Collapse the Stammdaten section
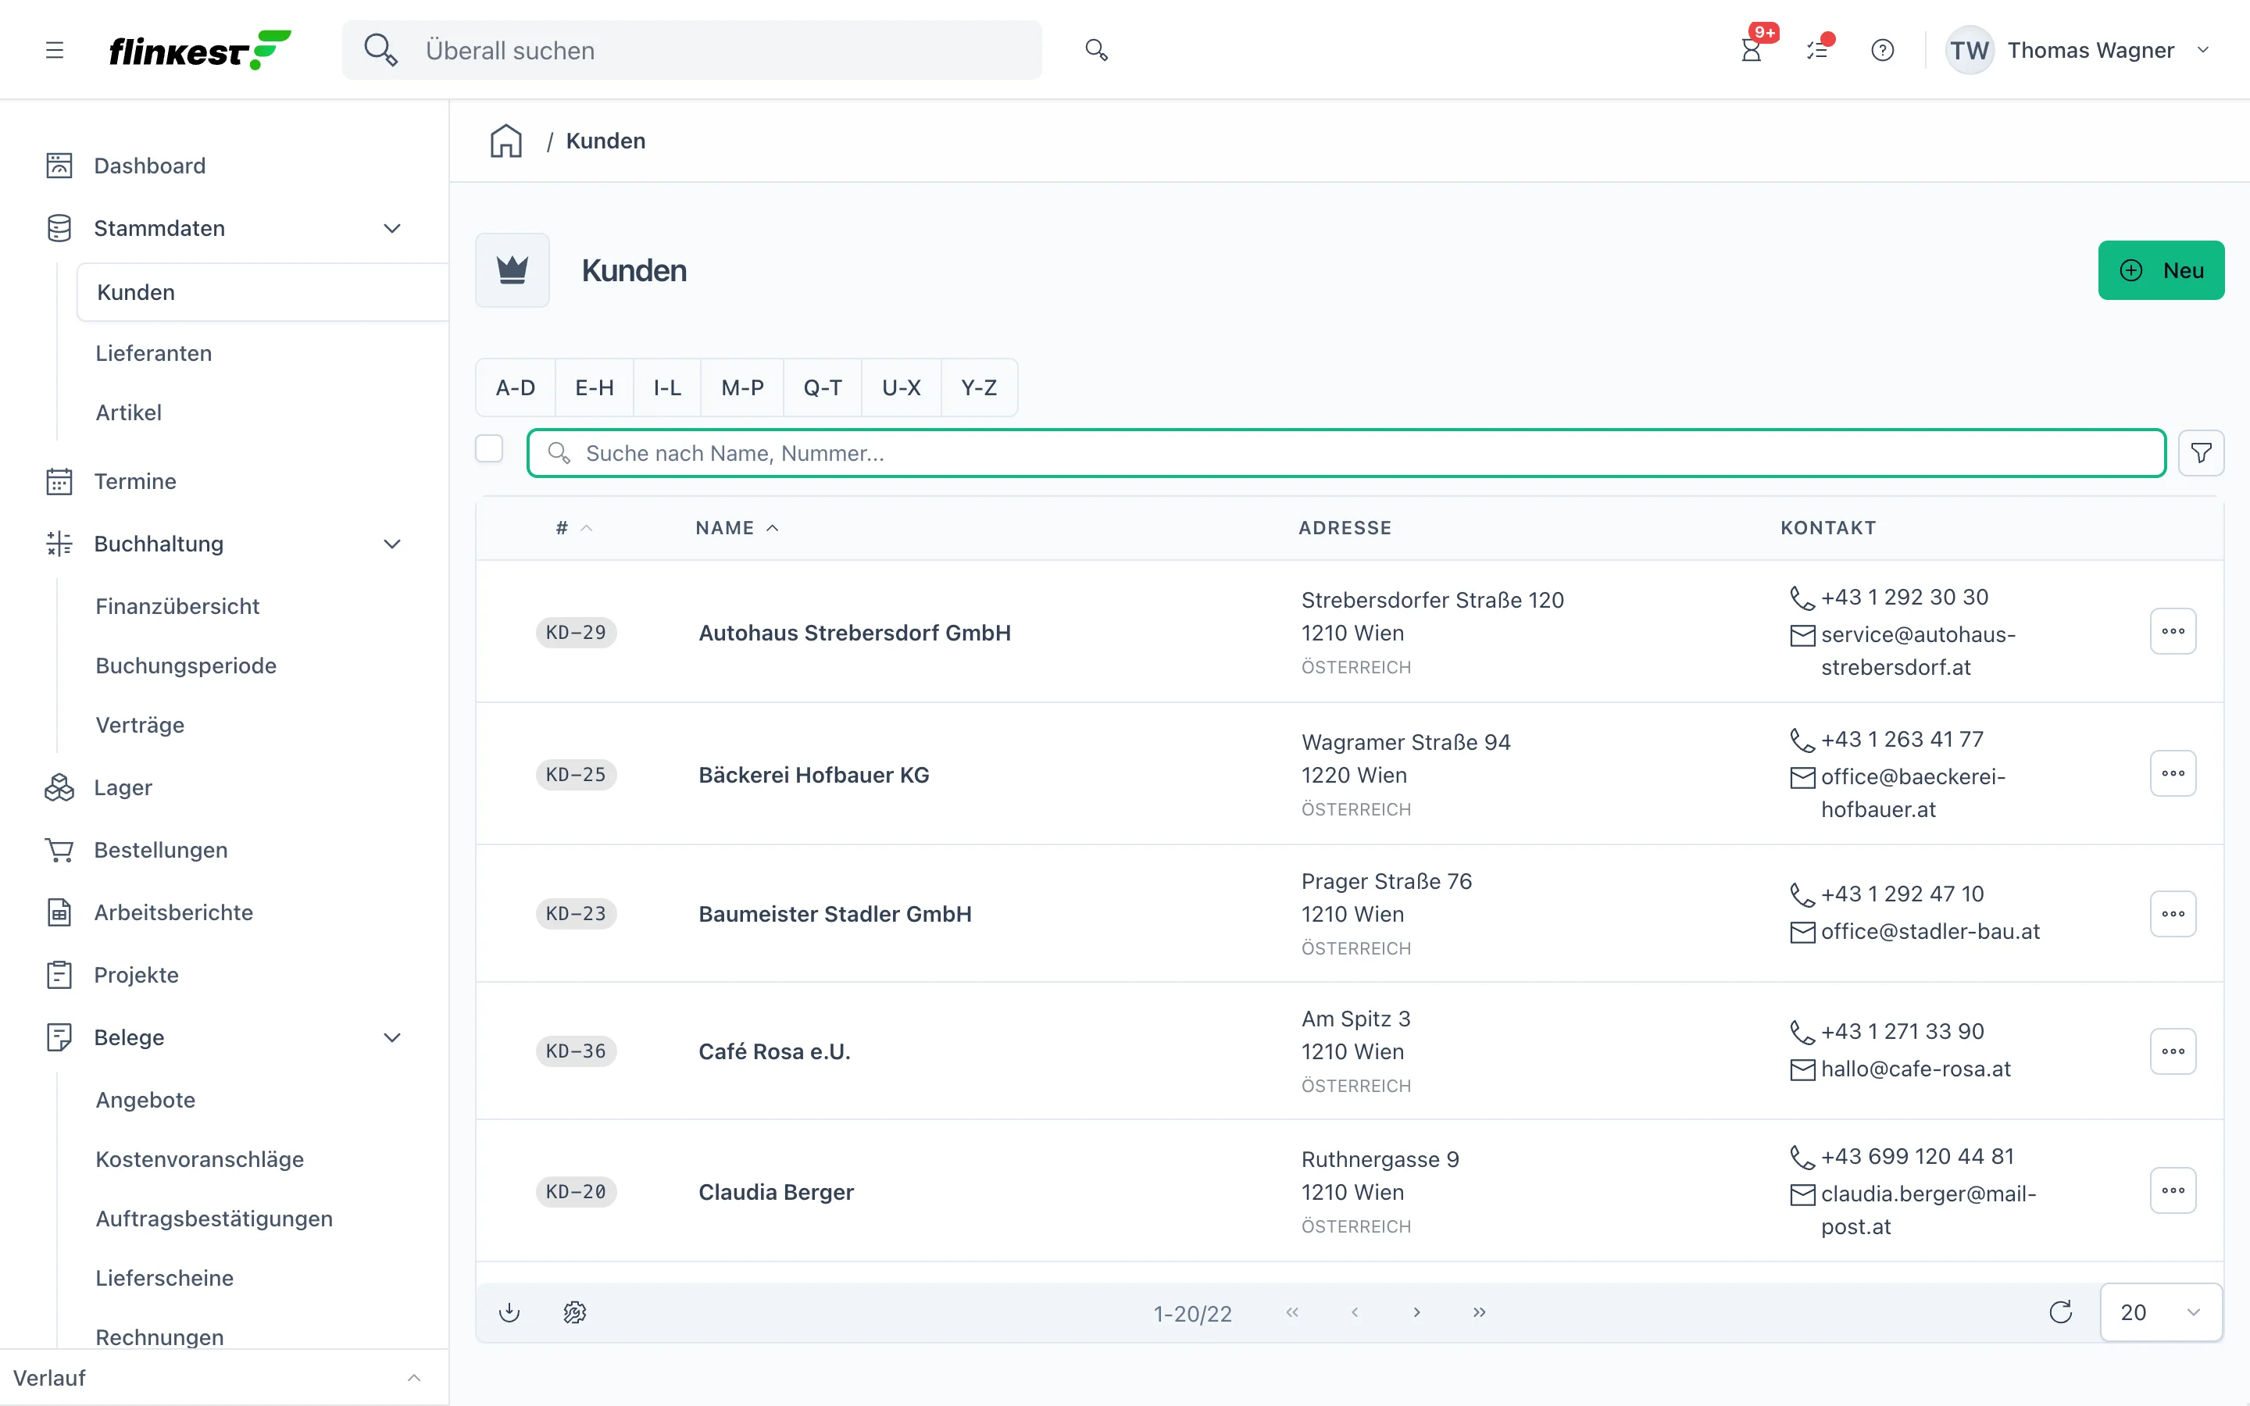This screenshot has width=2250, height=1406. coord(392,229)
